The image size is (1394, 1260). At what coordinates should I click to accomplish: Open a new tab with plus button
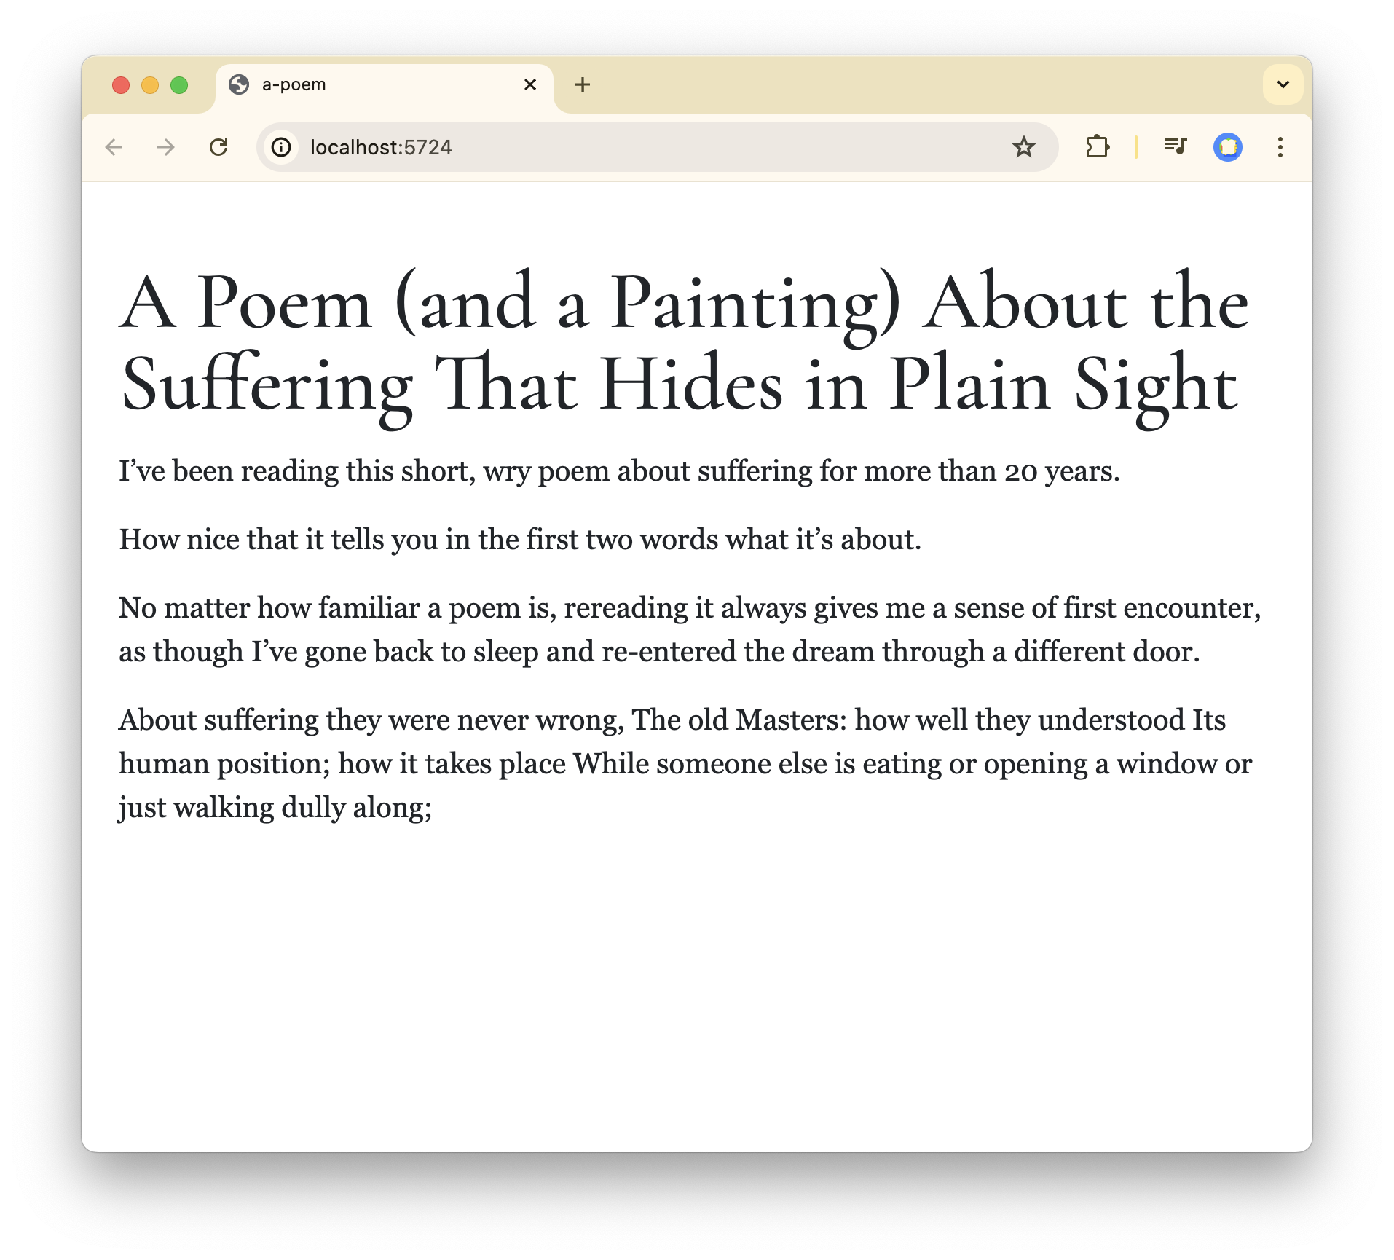[x=582, y=85]
